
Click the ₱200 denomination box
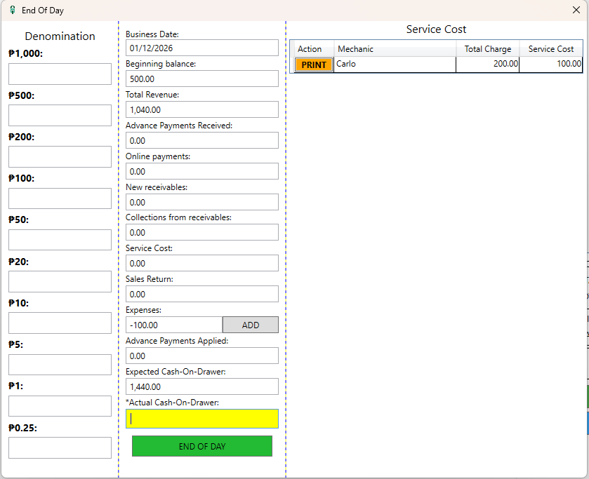[x=60, y=156]
